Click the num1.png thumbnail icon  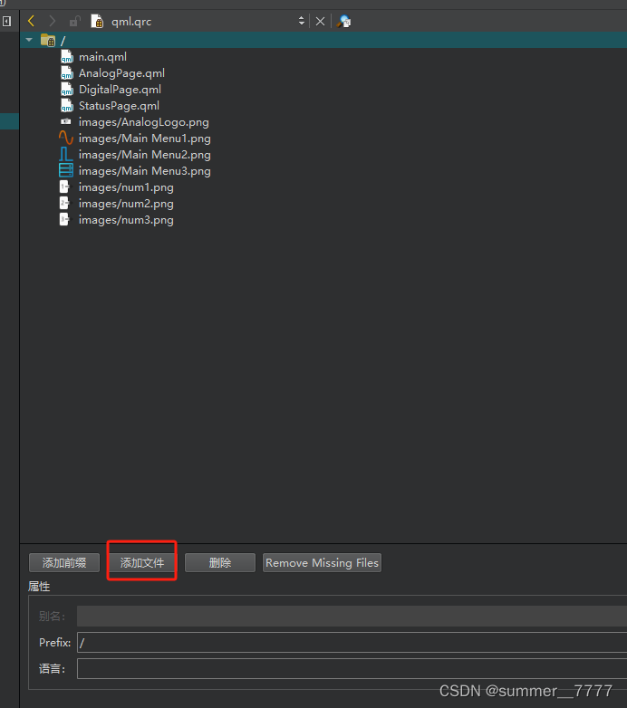(x=65, y=187)
